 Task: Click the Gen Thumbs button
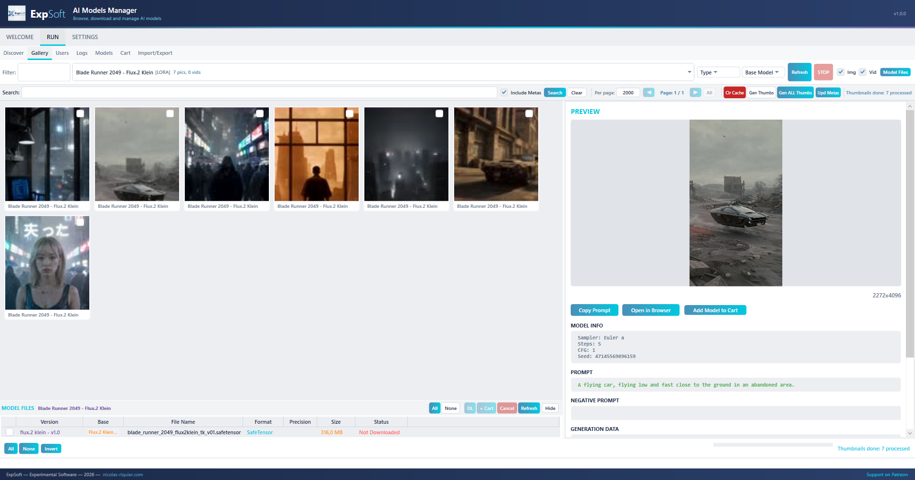[x=761, y=92]
